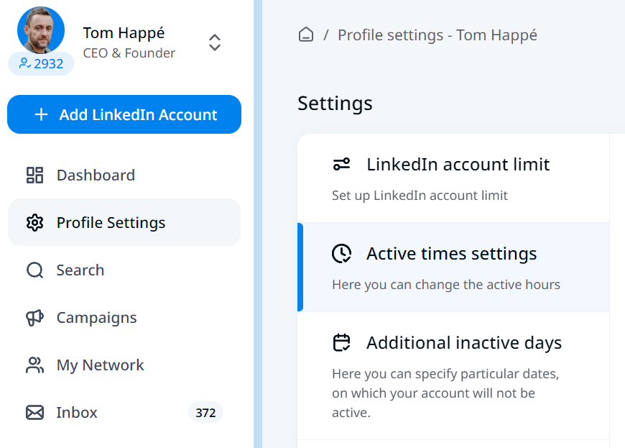The width and height of the screenshot is (625, 448).
Task: Click the Dashboard grid icon
Action: [34, 175]
